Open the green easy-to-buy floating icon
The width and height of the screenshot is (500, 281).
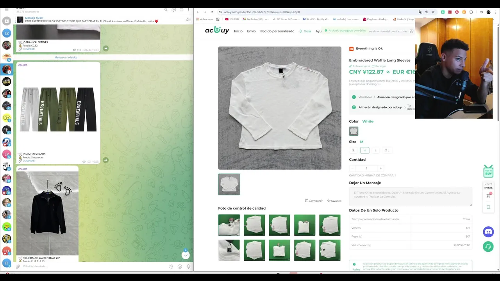pyautogui.click(x=488, y=171)
